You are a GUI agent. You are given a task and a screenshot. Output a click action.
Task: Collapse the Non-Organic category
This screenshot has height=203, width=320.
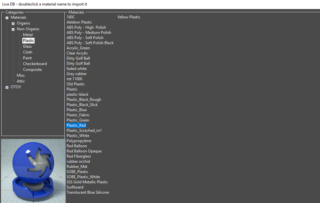pyautogui.click(x=13, y=29)
